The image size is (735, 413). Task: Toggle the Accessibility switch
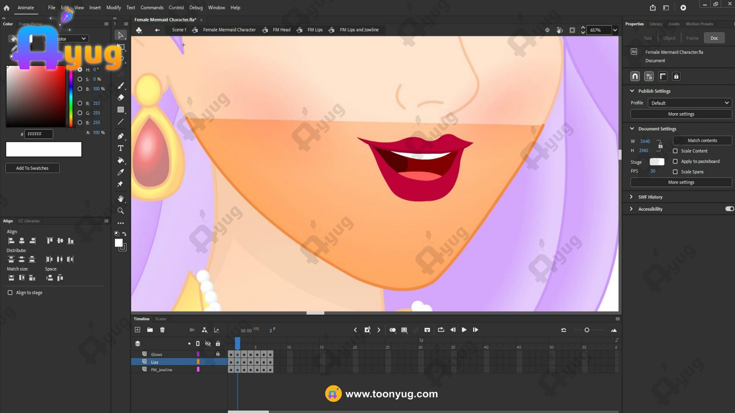click(729, 209)
